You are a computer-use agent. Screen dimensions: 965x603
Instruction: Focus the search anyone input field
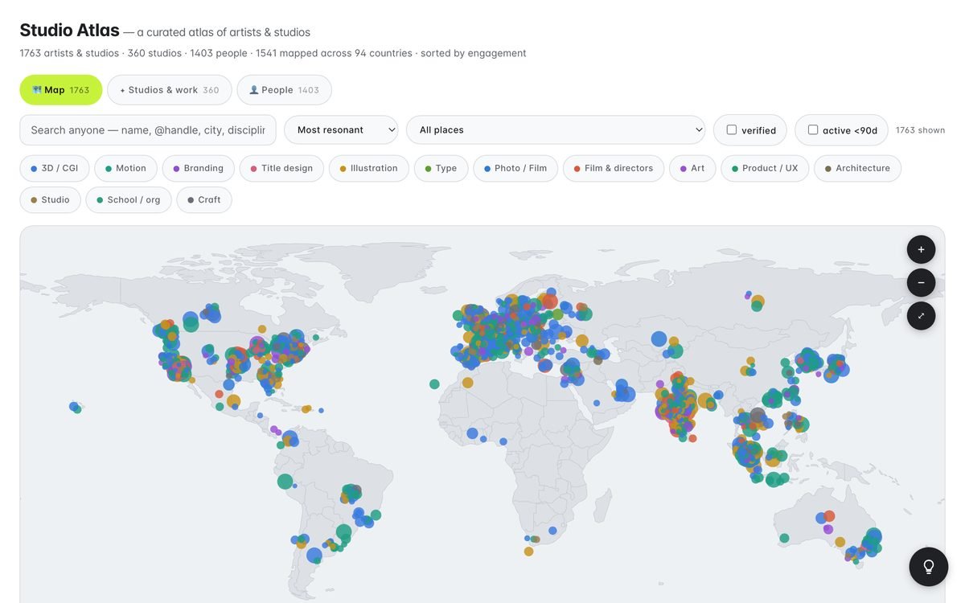(x=148, y=130)
